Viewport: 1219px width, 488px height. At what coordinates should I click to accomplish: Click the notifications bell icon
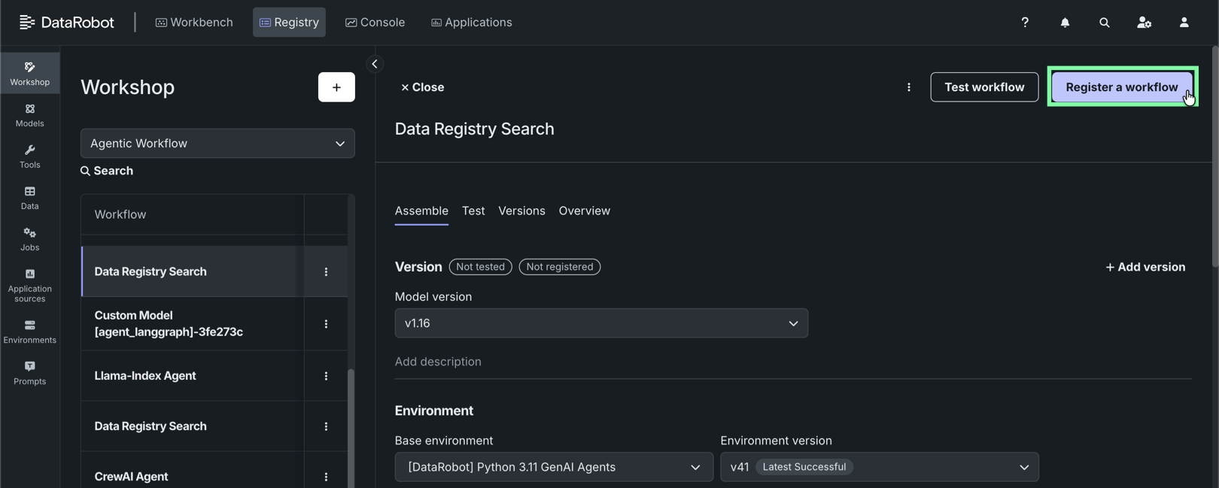pos(1065,23)
